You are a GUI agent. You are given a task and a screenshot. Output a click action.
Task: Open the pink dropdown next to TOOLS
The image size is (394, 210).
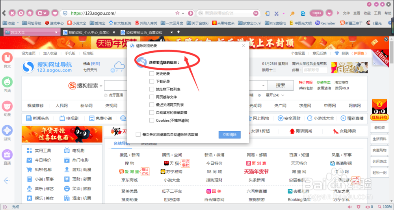(x=329, y=13)
